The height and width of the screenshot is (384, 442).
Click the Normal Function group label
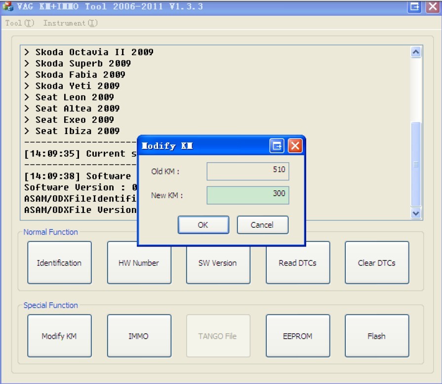coord(50,232)
